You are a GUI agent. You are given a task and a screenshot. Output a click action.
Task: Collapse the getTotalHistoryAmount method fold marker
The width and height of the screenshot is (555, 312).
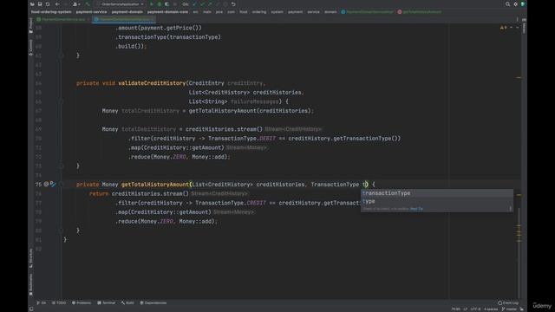(x=61, y=185)
